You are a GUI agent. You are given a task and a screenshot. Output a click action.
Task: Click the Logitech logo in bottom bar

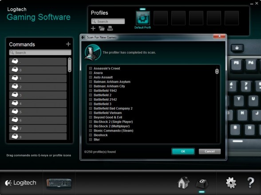[20, 183]
